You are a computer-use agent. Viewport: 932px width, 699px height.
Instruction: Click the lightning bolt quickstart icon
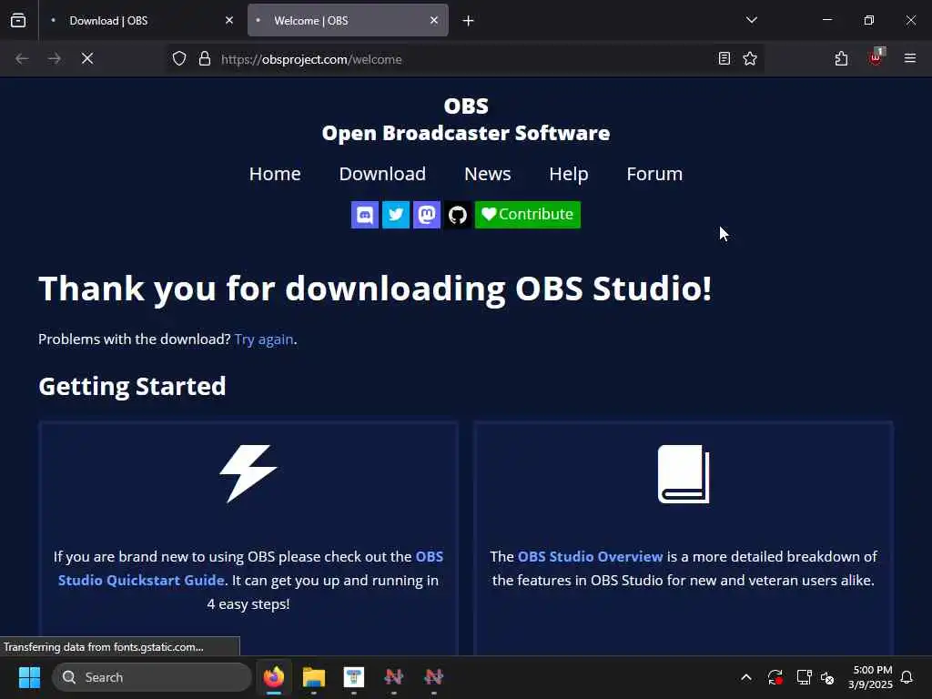tap(248, 473)
